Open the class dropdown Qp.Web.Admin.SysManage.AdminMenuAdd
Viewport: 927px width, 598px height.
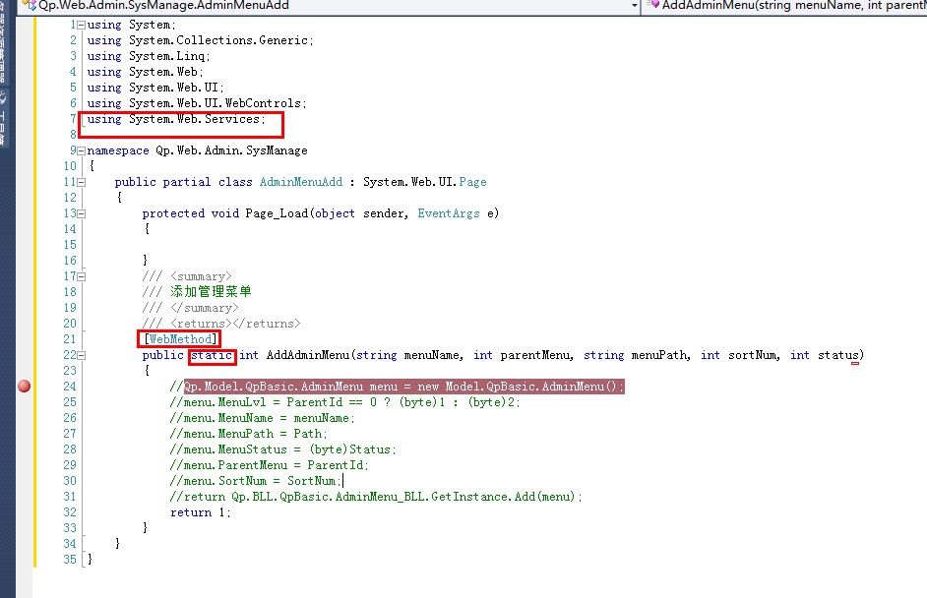[330, 6]
